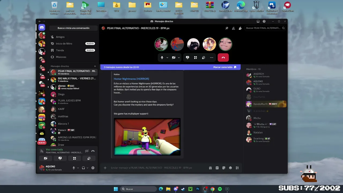Click the Buscar PEAK FINAL ALTERNATIVO search field
This screenshot has height=193, width=343.
[265, 28]
